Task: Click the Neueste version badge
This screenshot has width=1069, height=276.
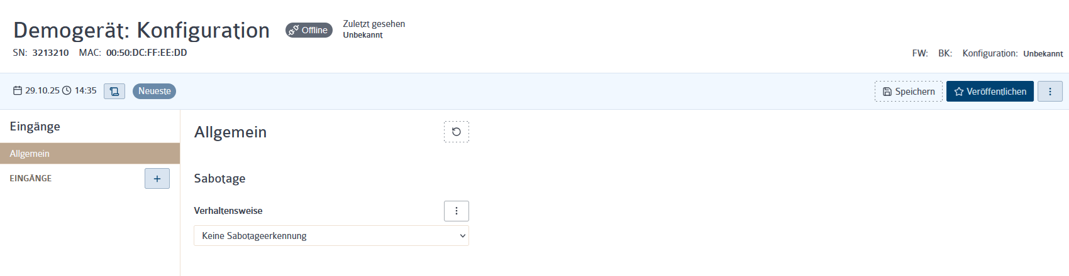Action: [154, 91]
